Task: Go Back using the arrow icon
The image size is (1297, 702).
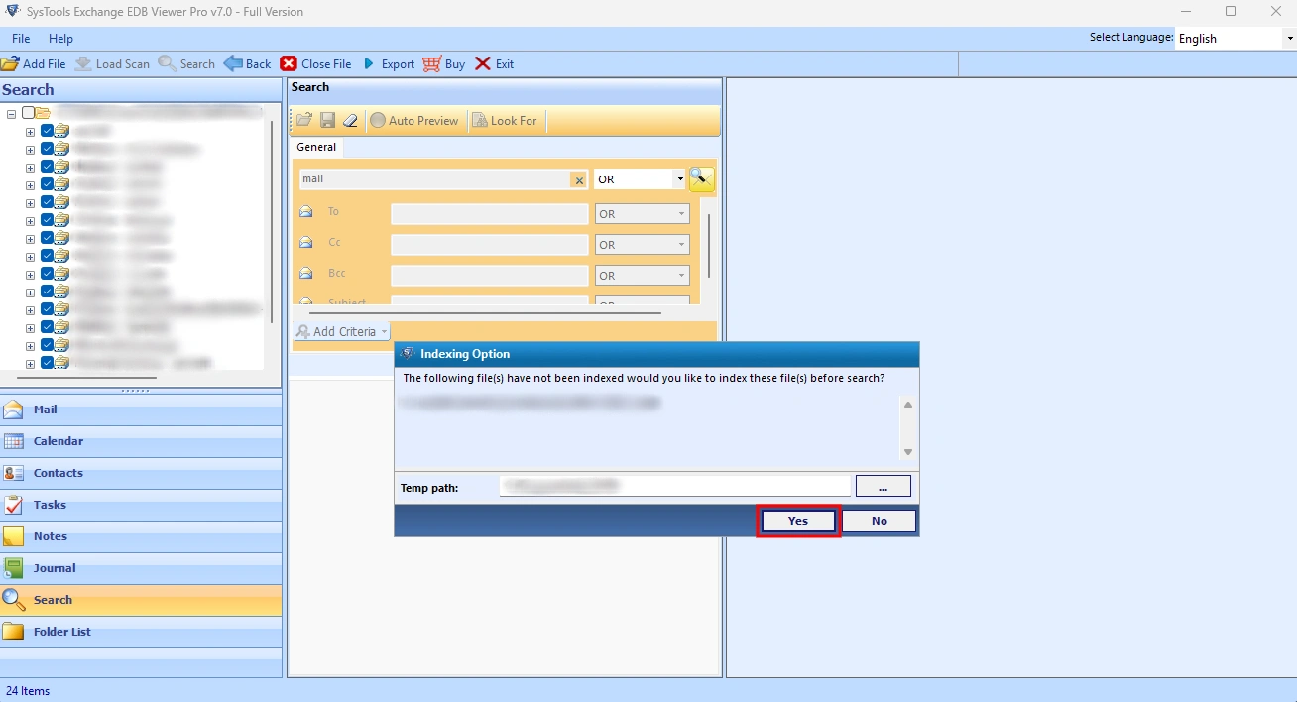Action: click(233, 63)
